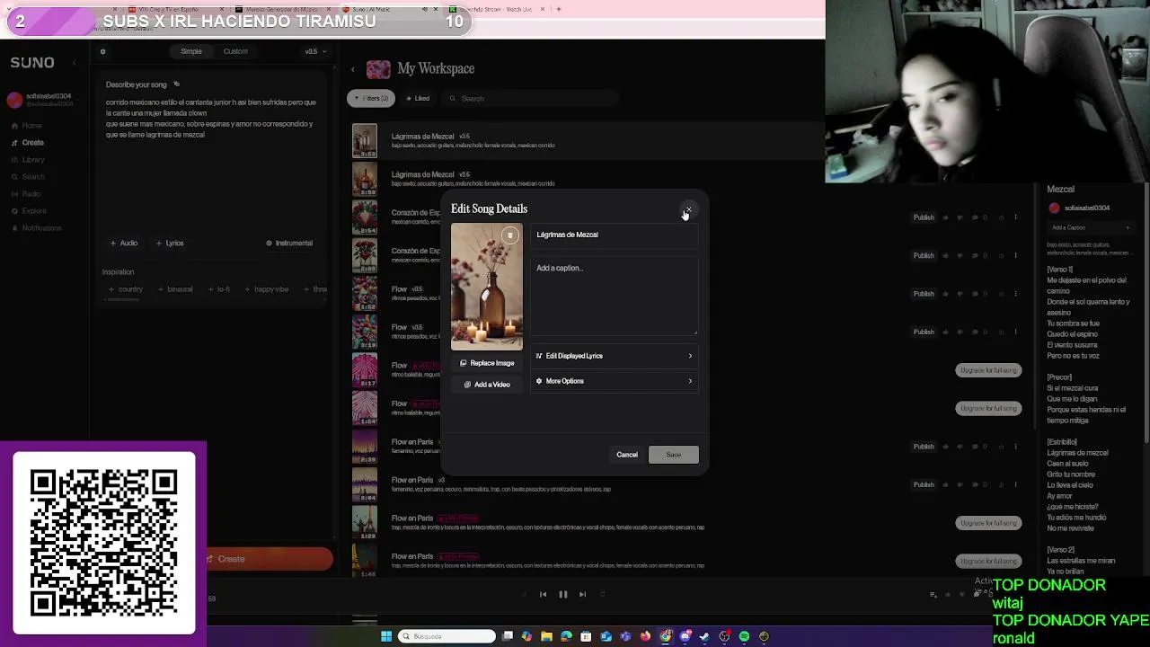Add happy vibe inspiration tag
This screenshot has height=647, width=1150.
click(x=267, y=289)
